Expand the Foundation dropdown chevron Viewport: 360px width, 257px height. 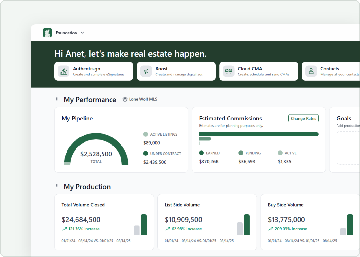point(82,33)
